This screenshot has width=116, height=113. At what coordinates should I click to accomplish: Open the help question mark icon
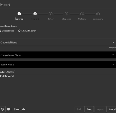pos(2,109)
